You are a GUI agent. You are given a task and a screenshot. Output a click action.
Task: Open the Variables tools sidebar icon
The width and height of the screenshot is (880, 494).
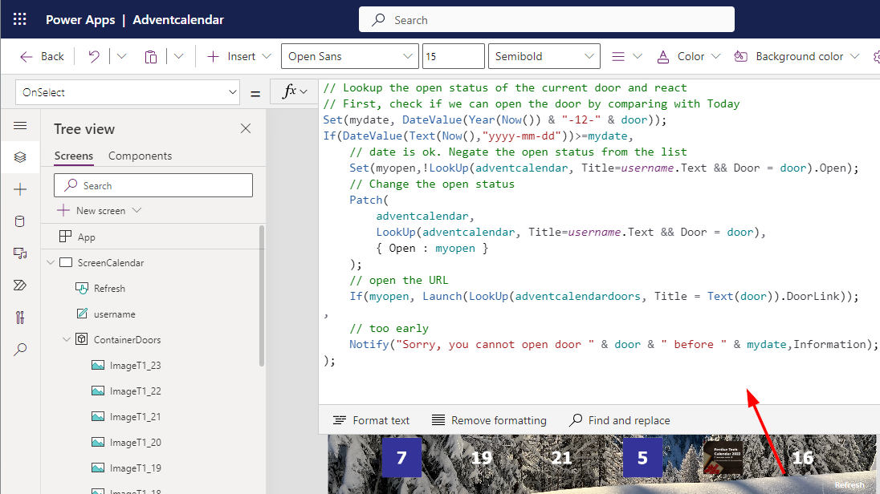point(20,318)
